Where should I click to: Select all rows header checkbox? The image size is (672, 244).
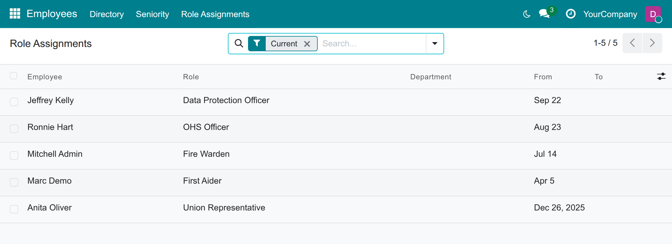click(x=13, y=76)
